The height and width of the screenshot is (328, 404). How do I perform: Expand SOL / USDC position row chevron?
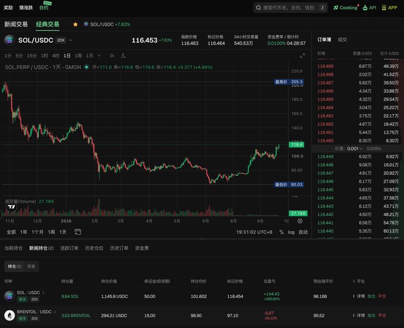point(43,292)
